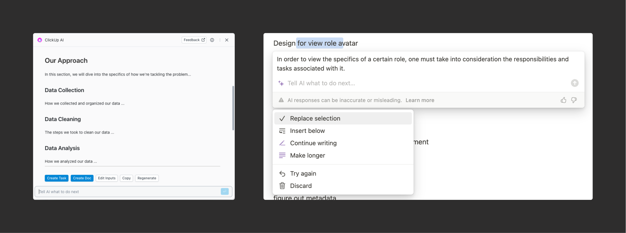Click the vertical scrollbar in ClickUp AI panel
Viewport: 626px width, 233px height.
pos(233,108)
